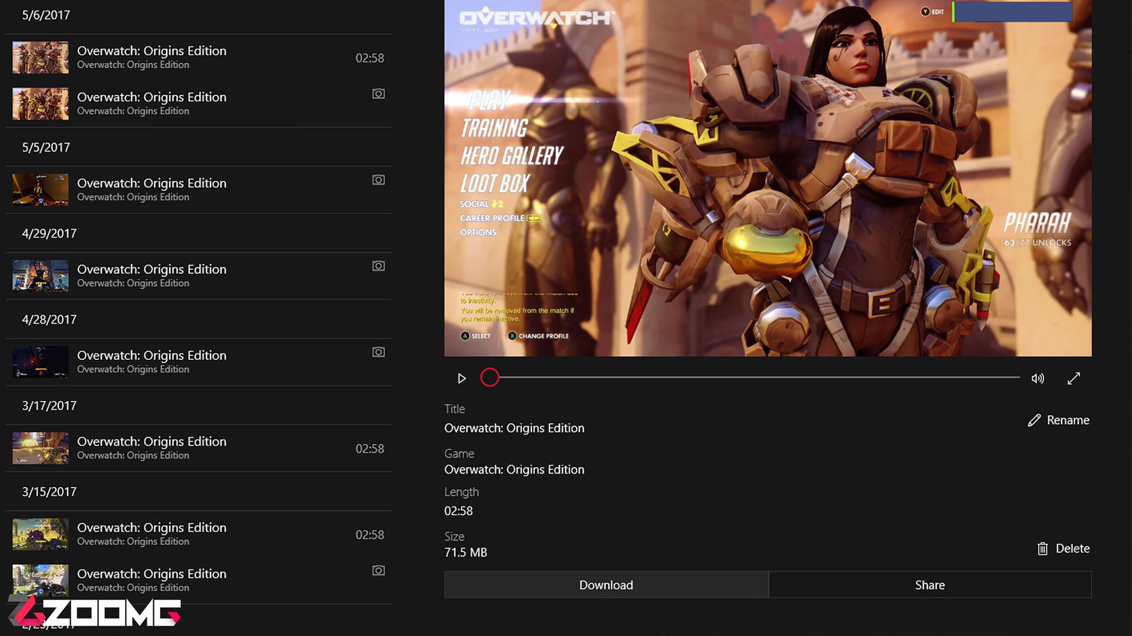The width and height of the screenshot is (1132, 636).
Task: Click the 5/6/2017 date header
Action: (46, 15)
